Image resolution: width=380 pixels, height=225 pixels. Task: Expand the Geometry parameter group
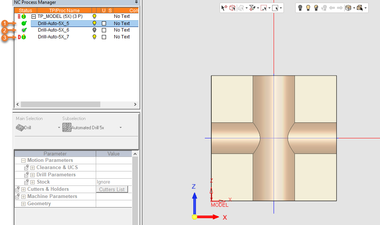click(x=24, y=204)
